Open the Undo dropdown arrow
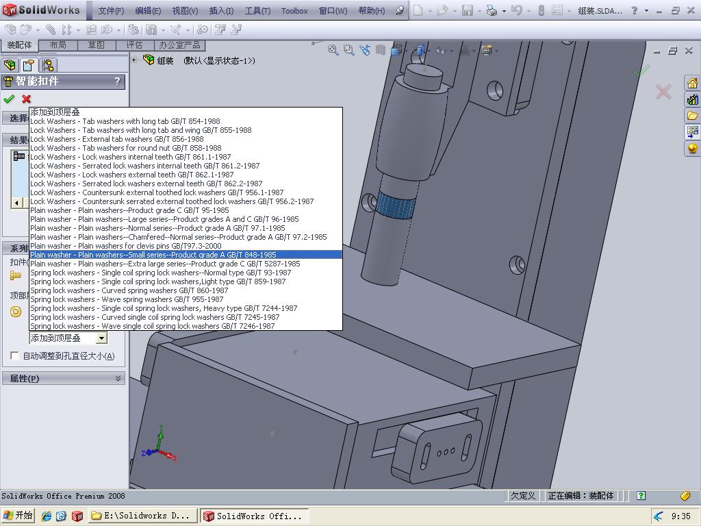701x526 pixels. point(528,10)
